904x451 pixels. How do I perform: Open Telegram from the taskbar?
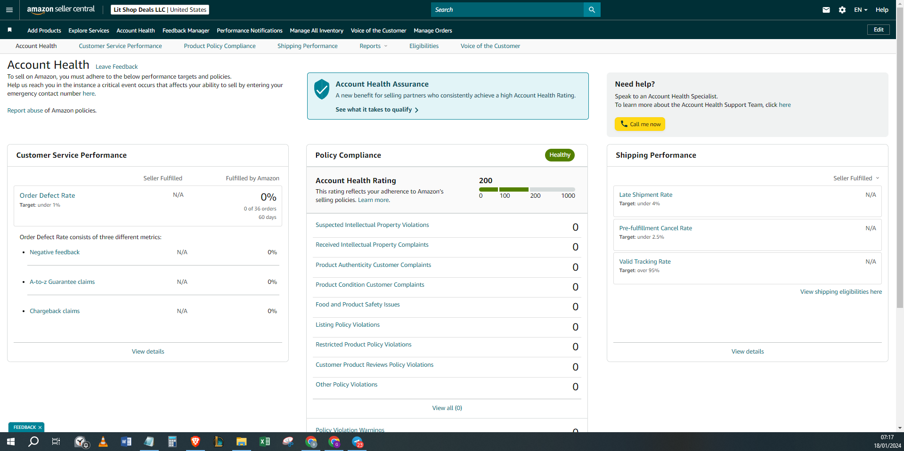[x=358, y=442]
